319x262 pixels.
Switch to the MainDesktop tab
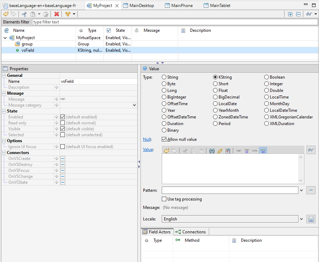coord(141,6)
